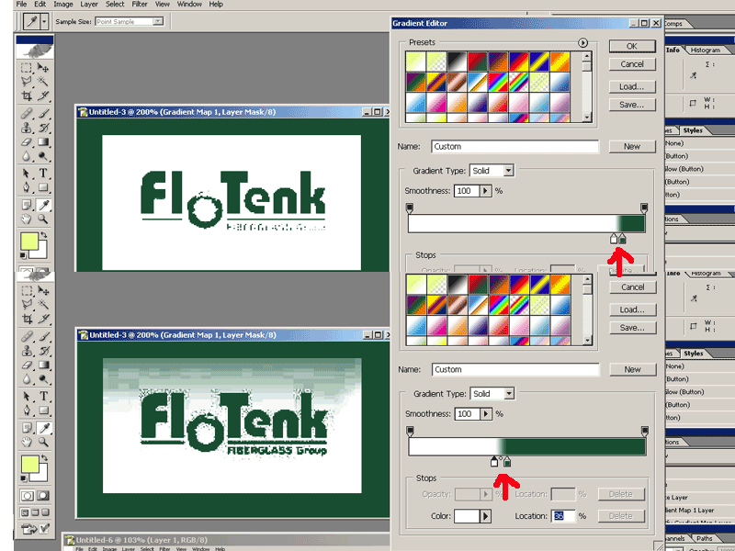
Task: Choose the Magic Wand tool in upper toolbox
Action: click(43, 82)
